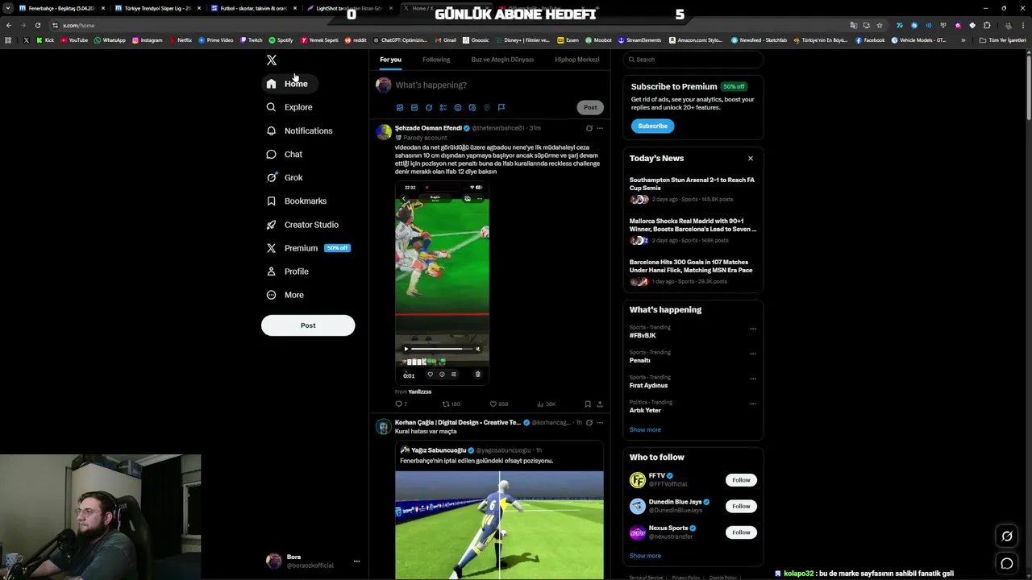Image resolution: width=1032 pixels, height=580 pixels.
Task: Open more options for Penaltı trend
Action: pos(753,354)
